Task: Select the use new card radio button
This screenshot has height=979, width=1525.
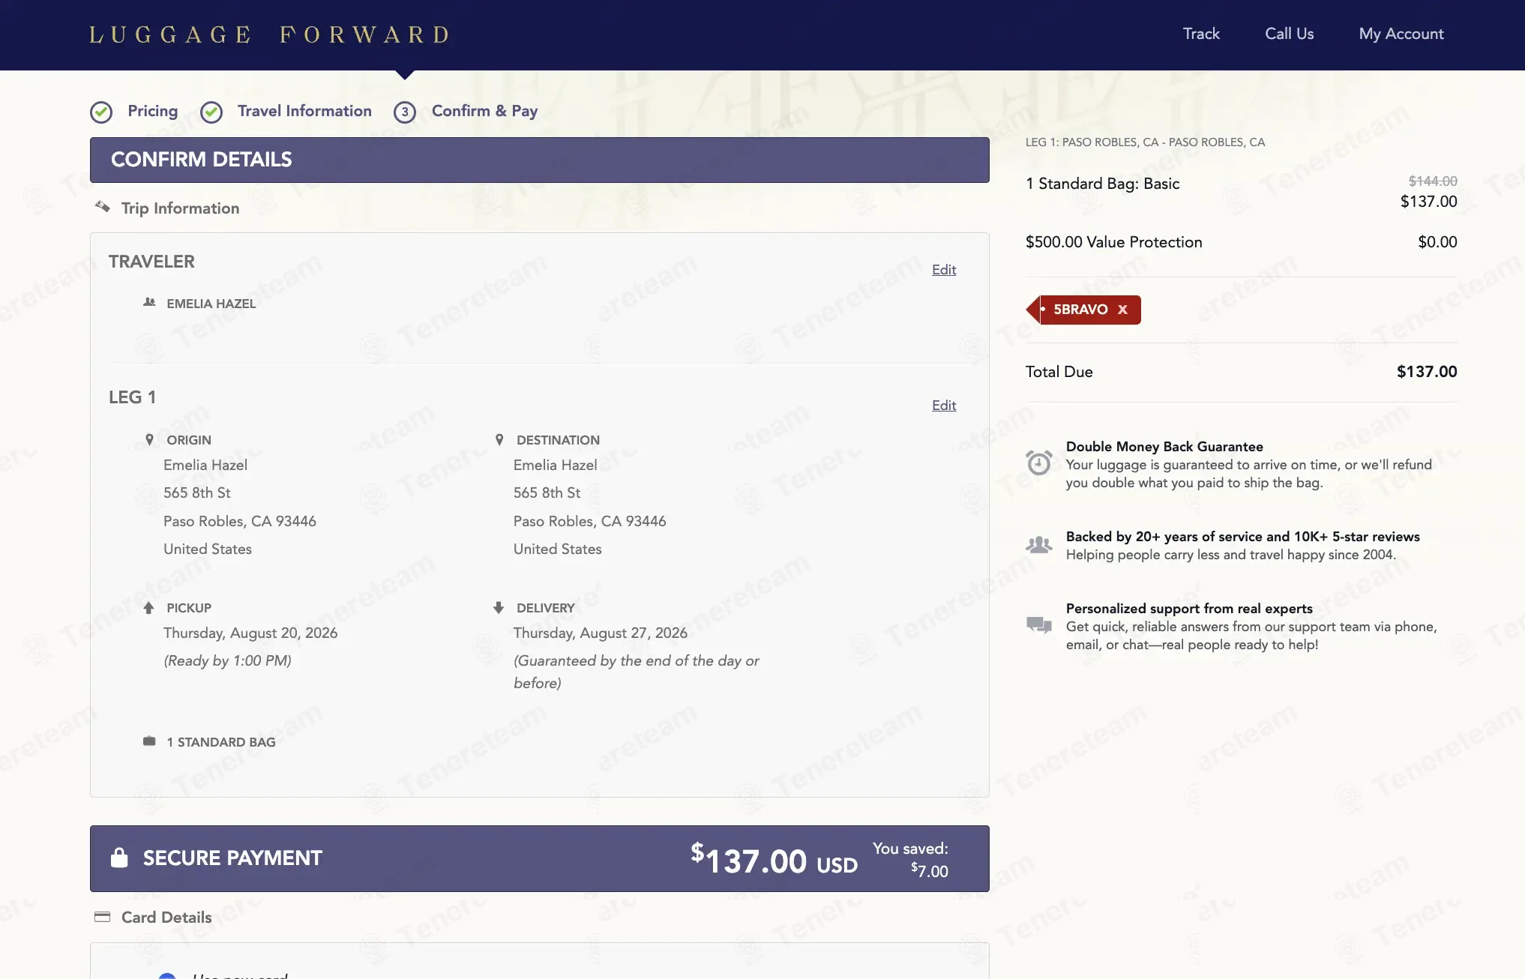Action: 167,976
